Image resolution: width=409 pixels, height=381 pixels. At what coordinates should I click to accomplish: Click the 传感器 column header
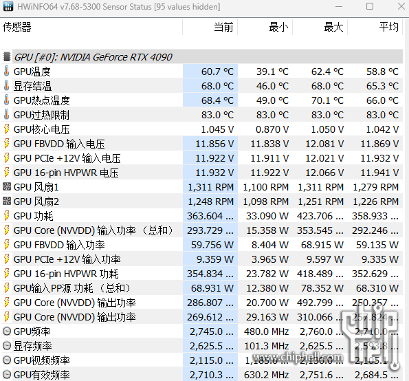click(92, 27)
